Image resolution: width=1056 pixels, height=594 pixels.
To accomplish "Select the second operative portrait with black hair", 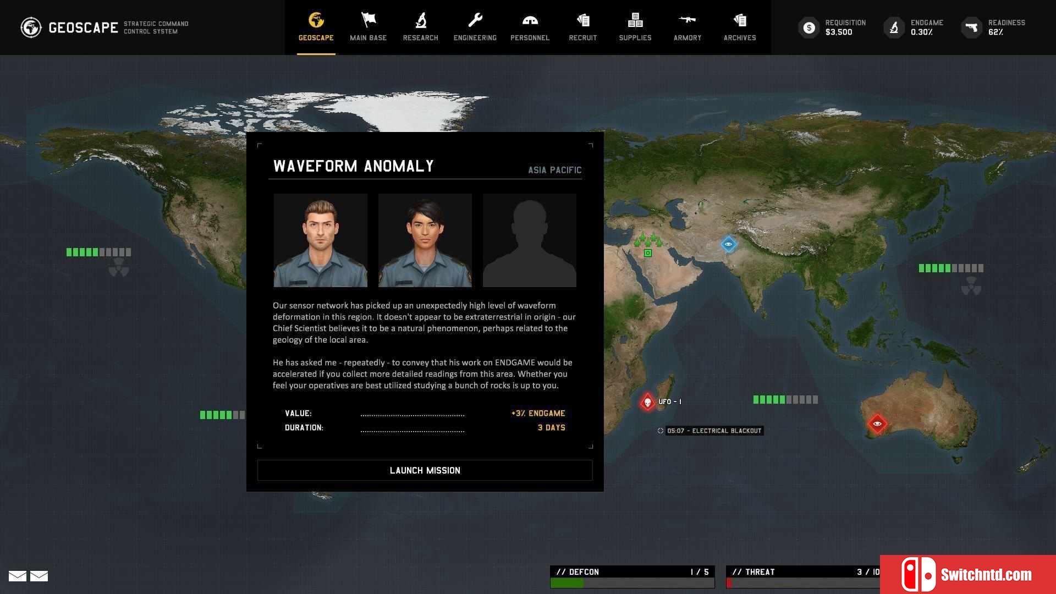I will pos(425,240).
